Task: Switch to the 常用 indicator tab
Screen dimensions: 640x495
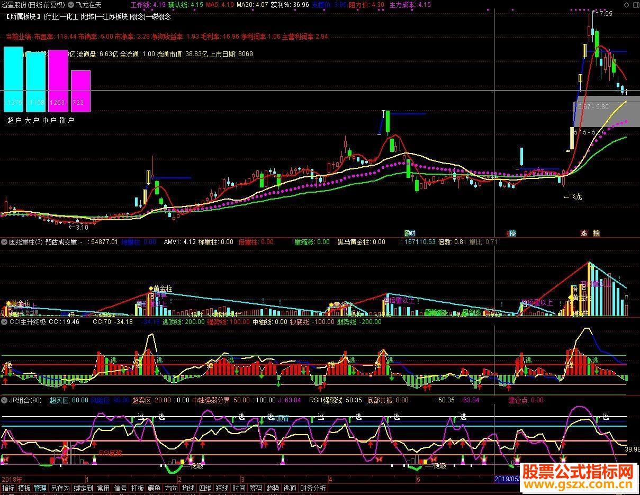Action: (x=103, y=489)
